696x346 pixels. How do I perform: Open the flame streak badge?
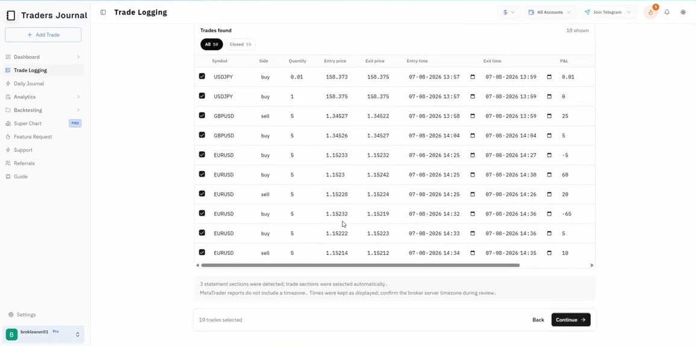point(651,12)
